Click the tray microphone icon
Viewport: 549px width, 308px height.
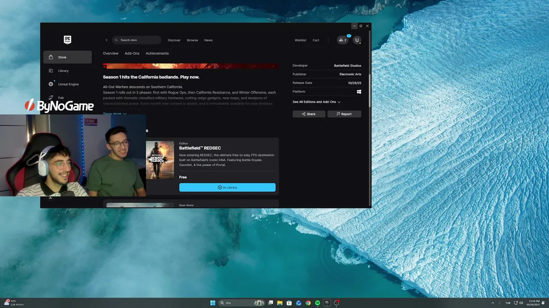pos(500,303)
